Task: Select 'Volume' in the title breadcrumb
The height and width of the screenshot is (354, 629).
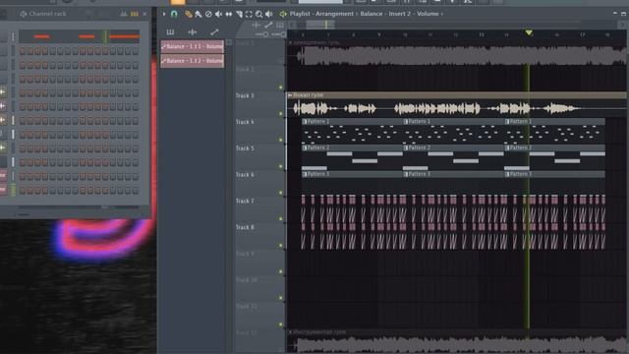Action: [x=428, y=14]
